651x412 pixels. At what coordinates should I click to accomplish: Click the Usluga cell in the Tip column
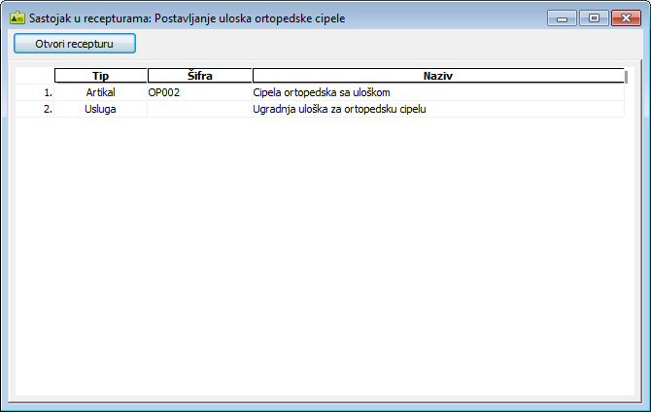click(x=101, y=109)
